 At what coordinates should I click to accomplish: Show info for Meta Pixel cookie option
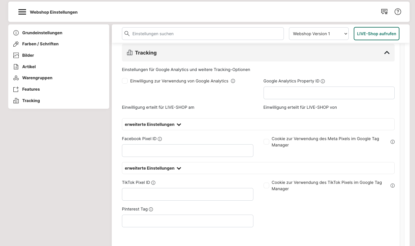tap(392, 142)
